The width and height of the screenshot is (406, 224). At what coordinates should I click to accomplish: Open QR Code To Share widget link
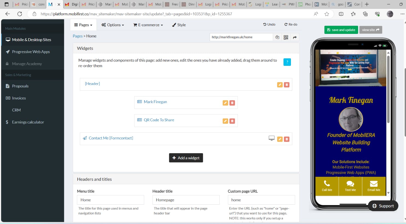tap(159, 120)
